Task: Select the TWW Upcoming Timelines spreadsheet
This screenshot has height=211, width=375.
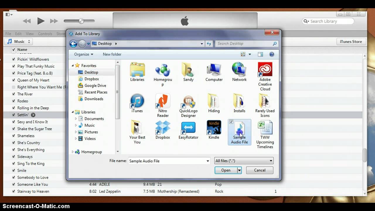Action: [x=265, y=135]
